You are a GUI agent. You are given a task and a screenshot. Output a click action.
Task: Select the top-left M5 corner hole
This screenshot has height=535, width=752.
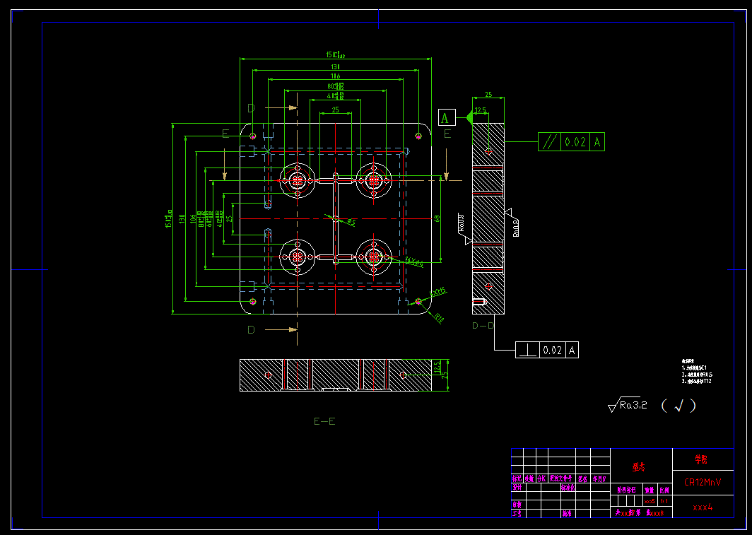253,136
